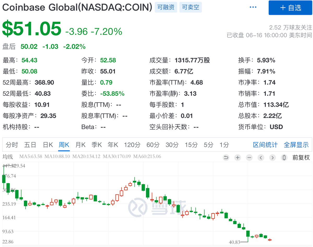Image resolution: width=313 pixels, height=247 pixels.
Task: Switch to the 日K chart tab
Action: pyautogui.click(x=48, y=145)
